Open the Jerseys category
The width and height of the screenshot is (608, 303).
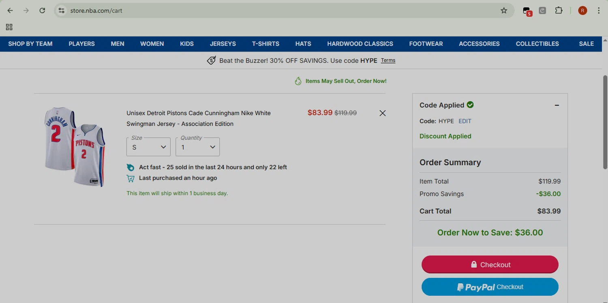pos(223,44)
